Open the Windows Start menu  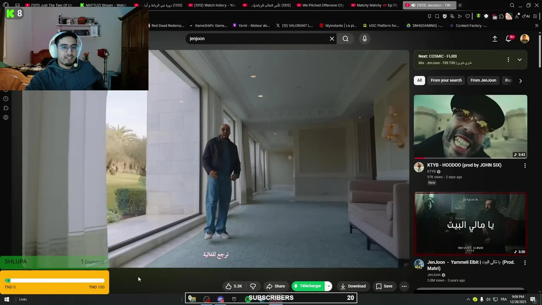[6, 299]
